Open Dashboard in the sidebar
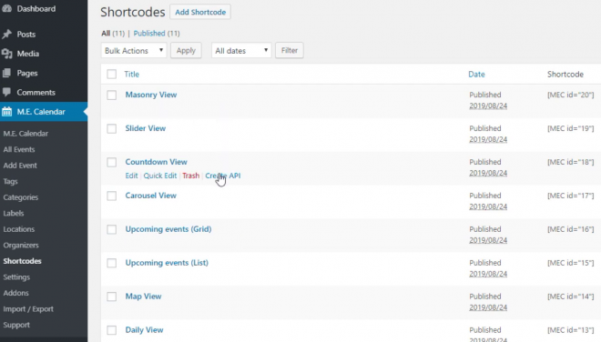The height and width of the screenshot is (342, 601). [x=36, y=8]
